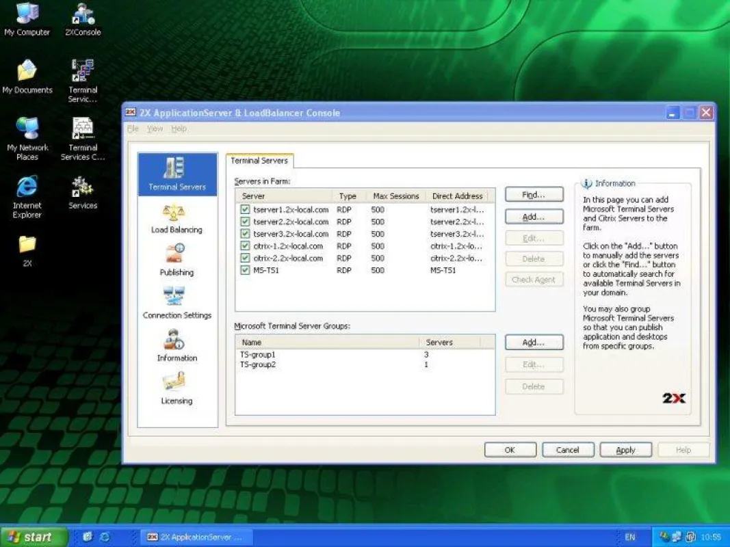This screenshot has width=730, height=547.
Task: Click the network tray icon
Action: pyautogui.click(x=677, y=537)
